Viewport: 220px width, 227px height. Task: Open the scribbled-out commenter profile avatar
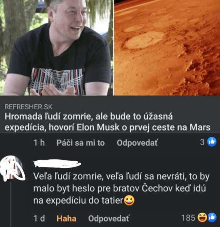tap(12, 169)
